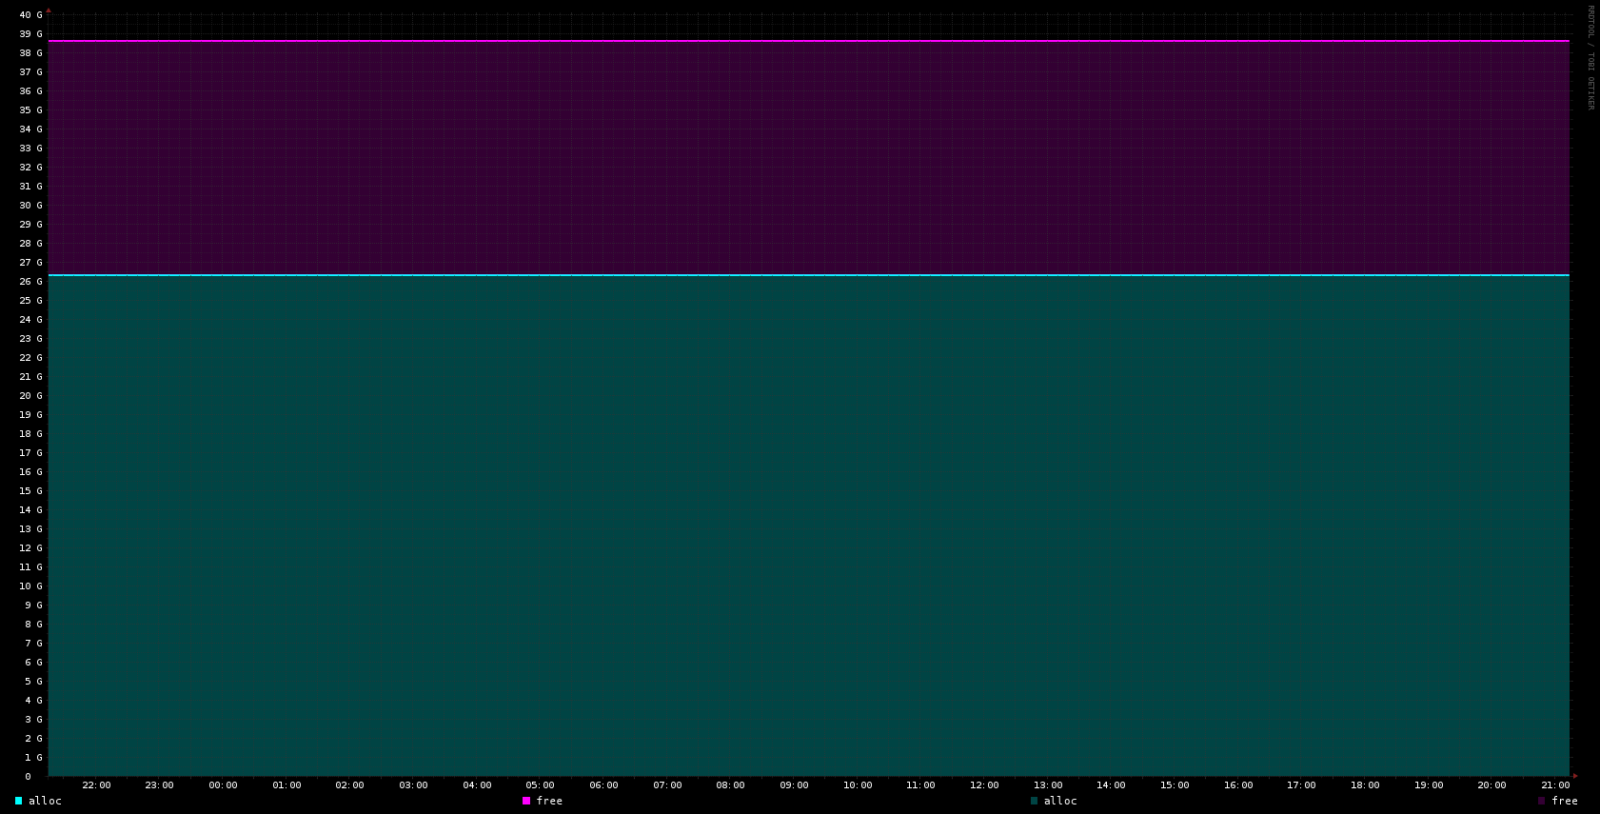Image resolution: width=1600 pixels, height=814 pixels.
Task: Select the 05:00 time axis label
Action: click(540, 785)
